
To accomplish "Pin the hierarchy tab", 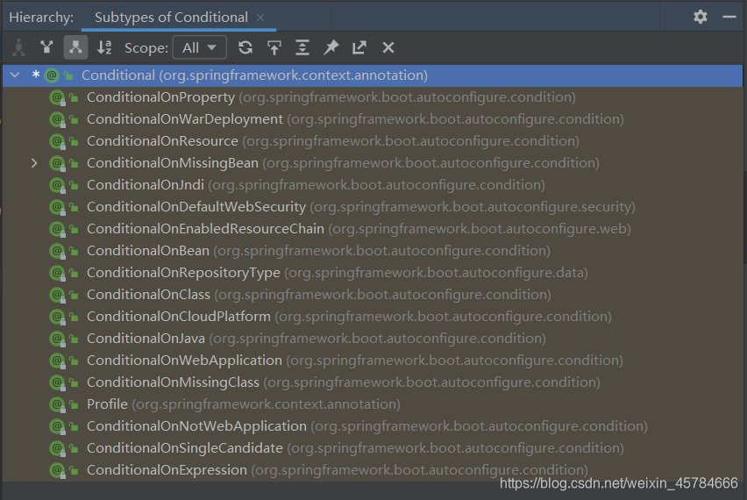I will coord(331,47).
